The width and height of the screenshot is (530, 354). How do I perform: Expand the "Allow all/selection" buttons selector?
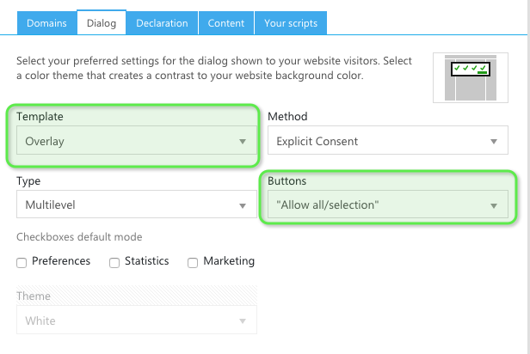387,205
